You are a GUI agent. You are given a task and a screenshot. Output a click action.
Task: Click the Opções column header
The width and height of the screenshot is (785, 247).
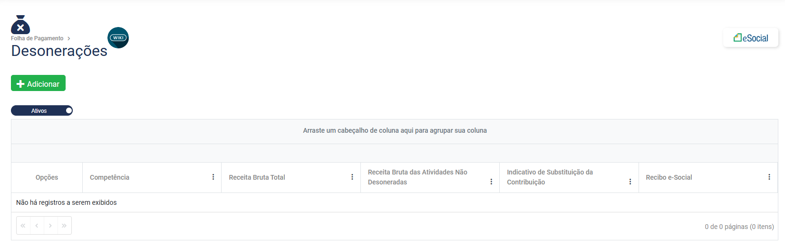(x=47, y=177)
